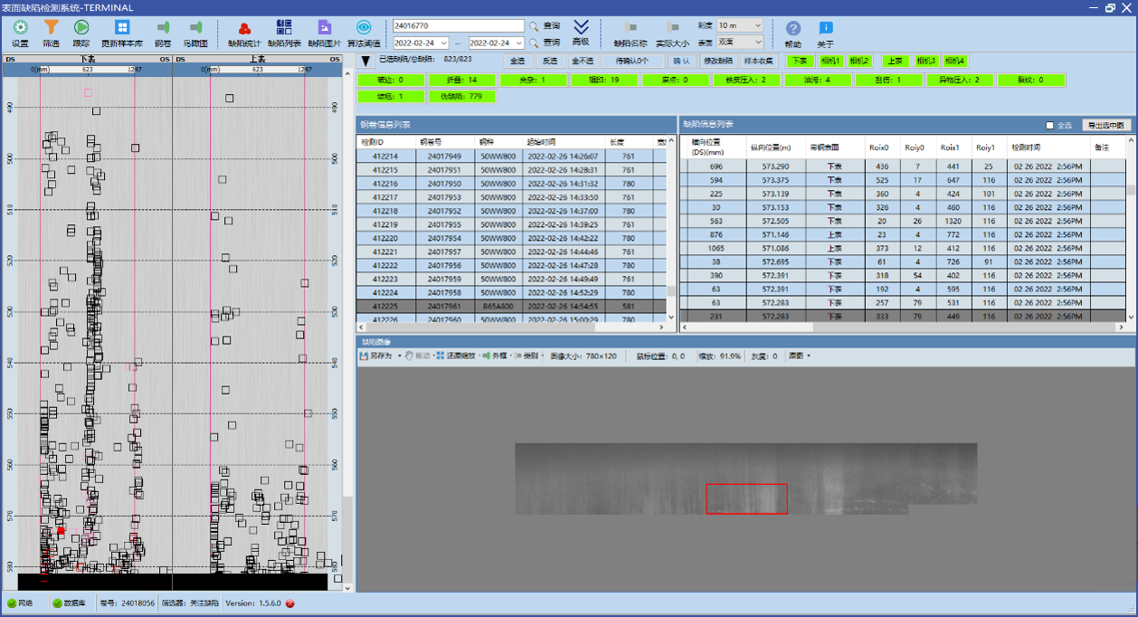Open the 缺陷图片 defect image icon
Viewport: 1138px width, 617px height.
coord(325,28)
